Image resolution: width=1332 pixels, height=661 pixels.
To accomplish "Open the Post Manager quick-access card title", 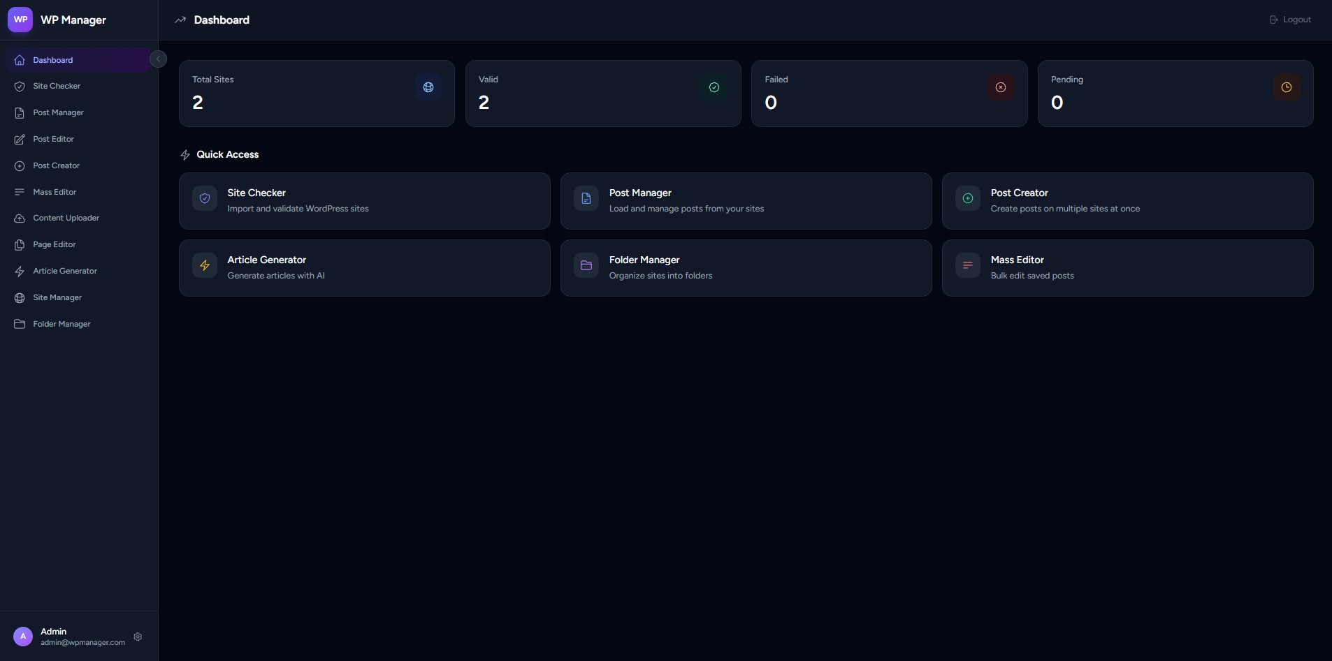I will click(640, 193).
